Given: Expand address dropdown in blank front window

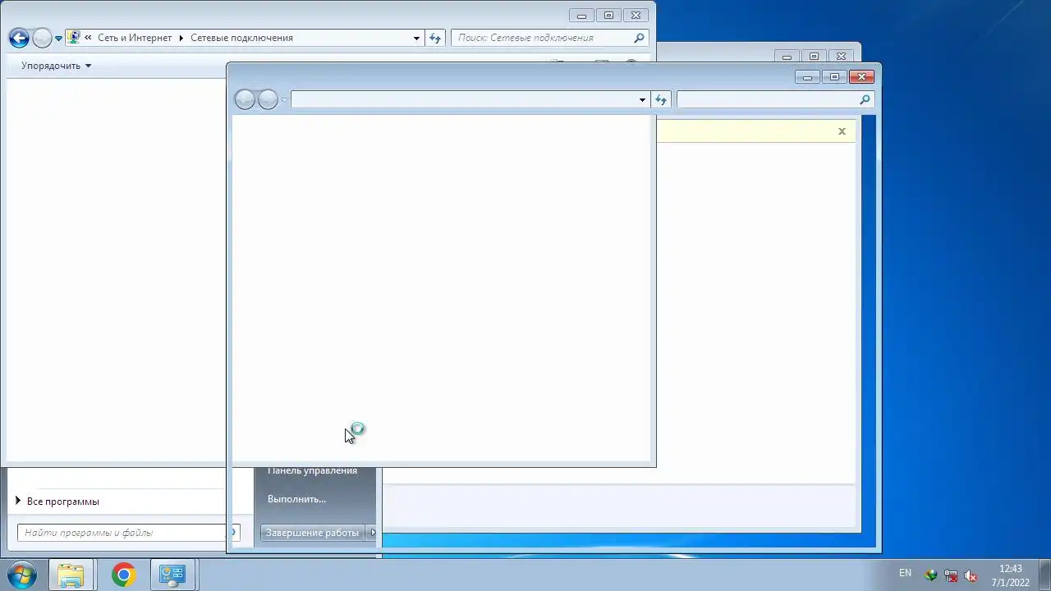Looking at the screenshot, I should tap(642, 99).
